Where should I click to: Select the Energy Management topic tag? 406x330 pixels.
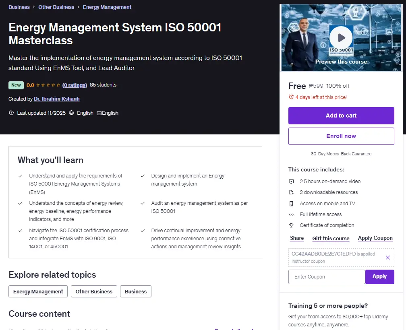pos(38,291)
